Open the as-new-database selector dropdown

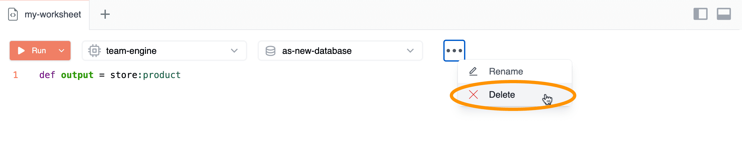410,51
